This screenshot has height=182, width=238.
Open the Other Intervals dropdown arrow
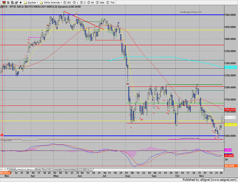click(61, 3)
